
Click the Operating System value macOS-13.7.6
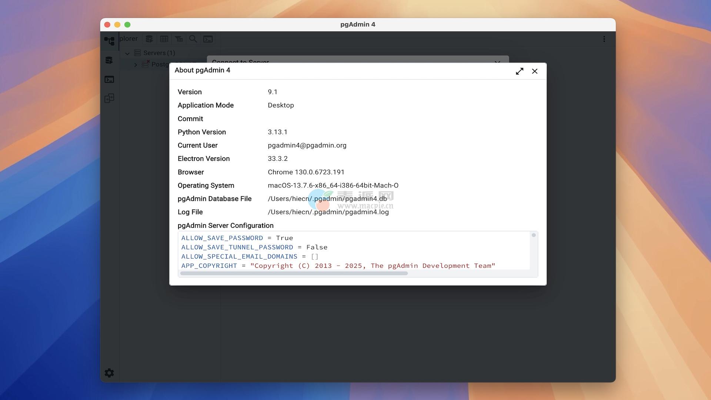[x=333, y=185]
